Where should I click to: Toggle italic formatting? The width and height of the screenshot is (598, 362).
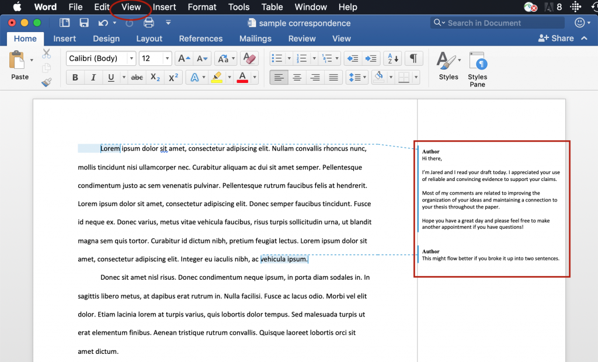point(92,76)
